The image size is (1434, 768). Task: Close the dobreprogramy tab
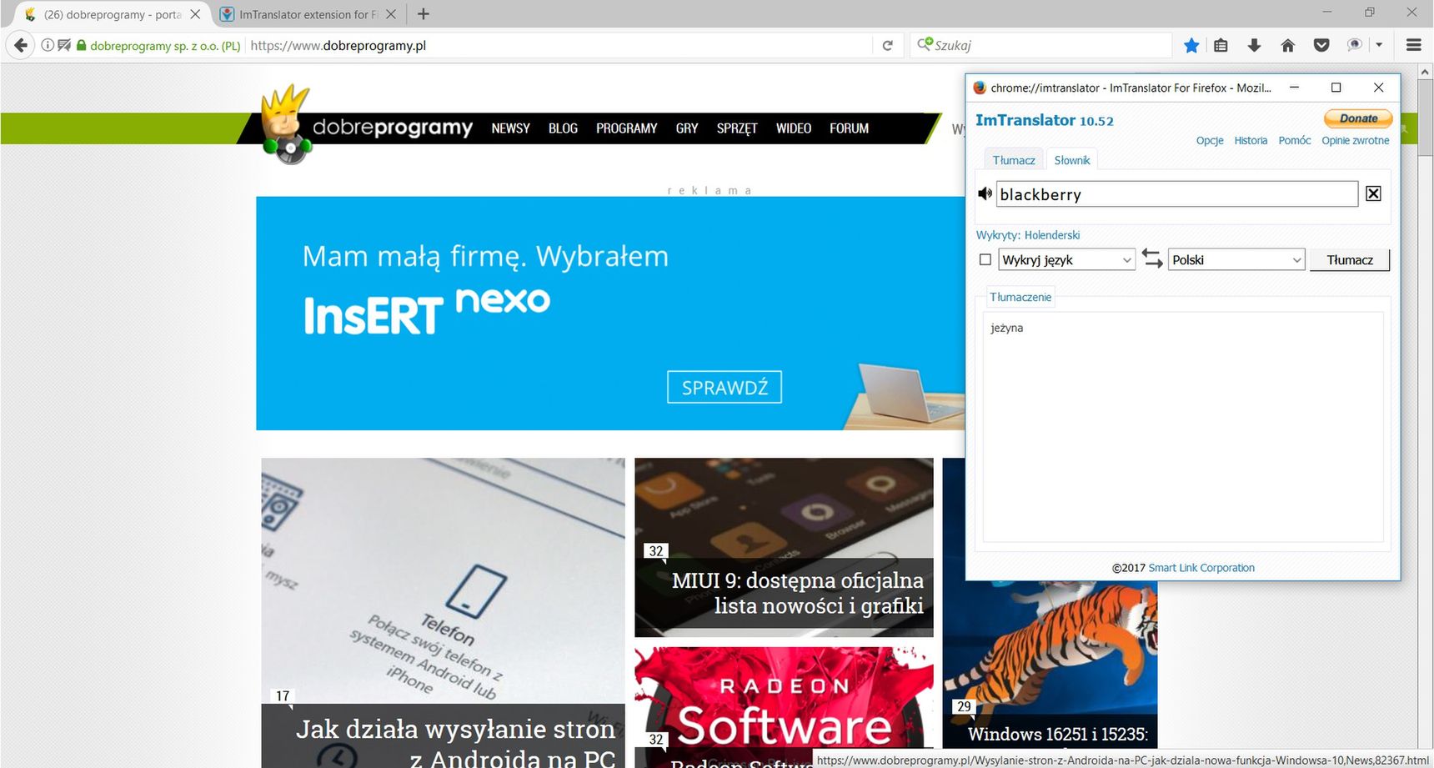(195, 14)
